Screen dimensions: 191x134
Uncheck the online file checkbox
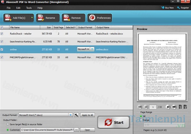pyautogui.click(x=2, y=49)
